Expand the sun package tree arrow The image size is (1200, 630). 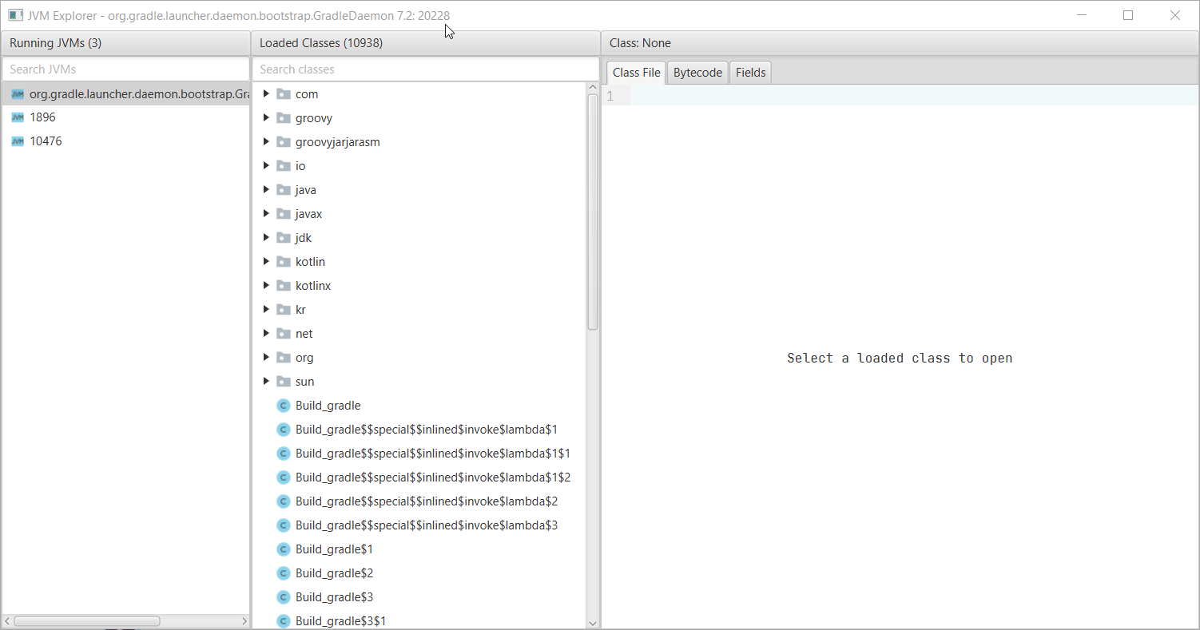point(266,382)
